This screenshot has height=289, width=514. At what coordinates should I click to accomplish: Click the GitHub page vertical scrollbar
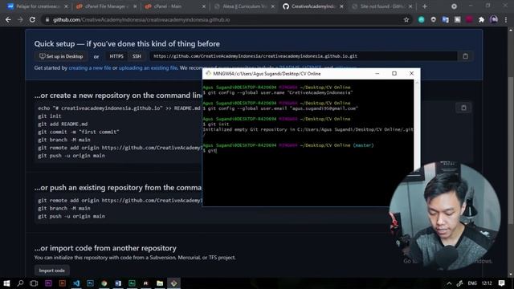point(511,151)
